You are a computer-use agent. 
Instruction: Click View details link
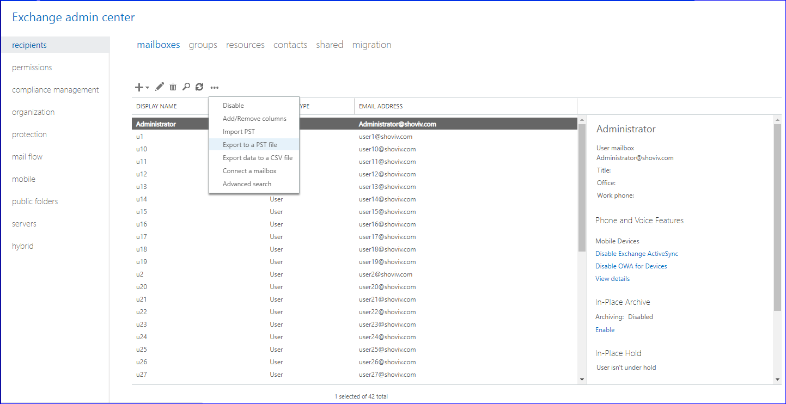(x=612, y=279)
